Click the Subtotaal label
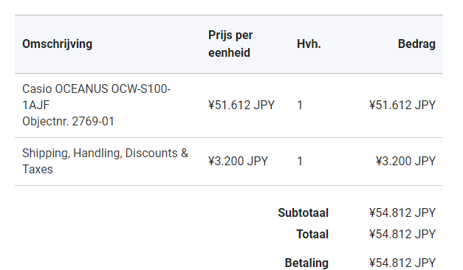This screenshot has height=270, width=463. pyautogui.click(x=303, y=212)
